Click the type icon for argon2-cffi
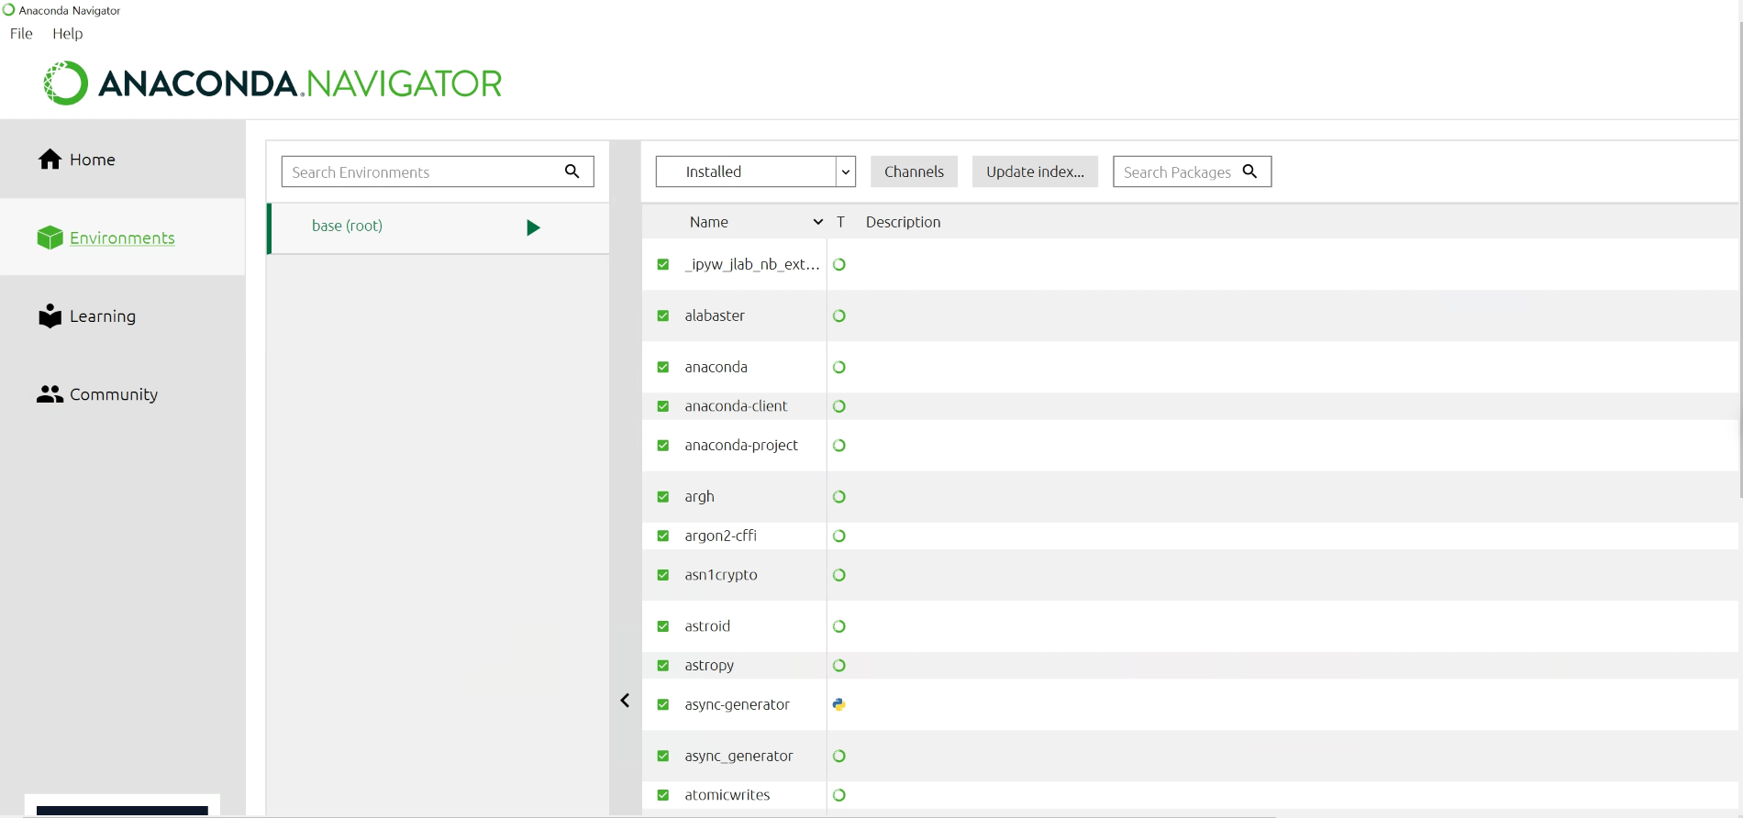Image resolution: width=1743 pixels, height=818 pixels. tap(838, 536)
